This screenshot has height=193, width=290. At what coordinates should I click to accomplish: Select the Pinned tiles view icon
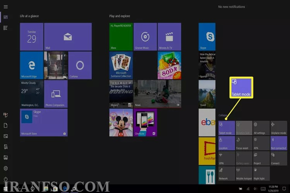coord(6,17)
